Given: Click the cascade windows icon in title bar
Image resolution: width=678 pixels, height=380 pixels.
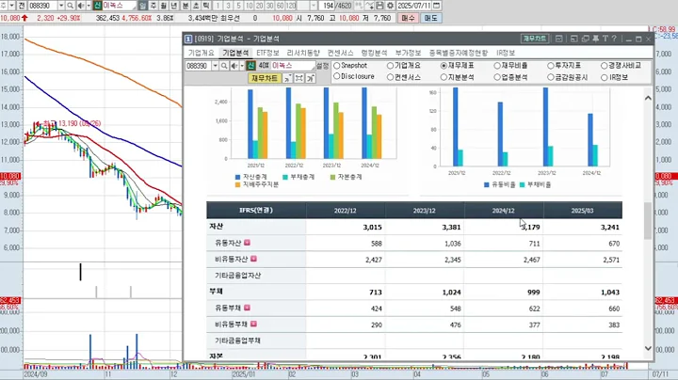Looking at the screenshot, I should pos(586,39).
